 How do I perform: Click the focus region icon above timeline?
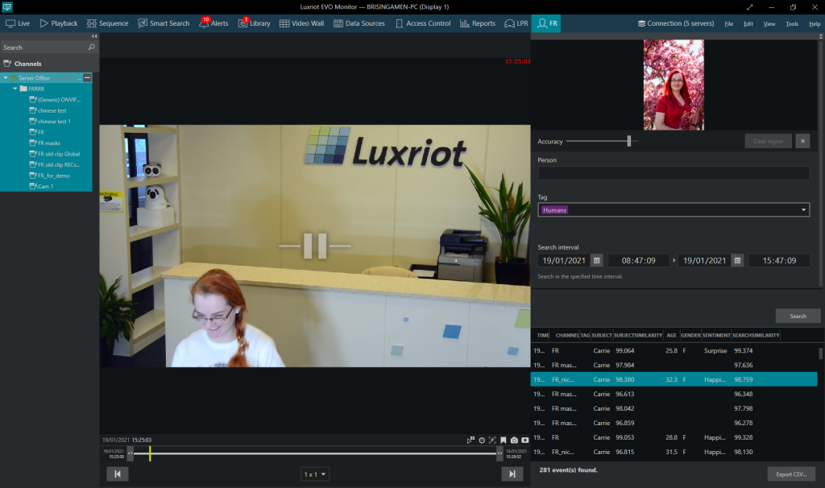point(492,440)
